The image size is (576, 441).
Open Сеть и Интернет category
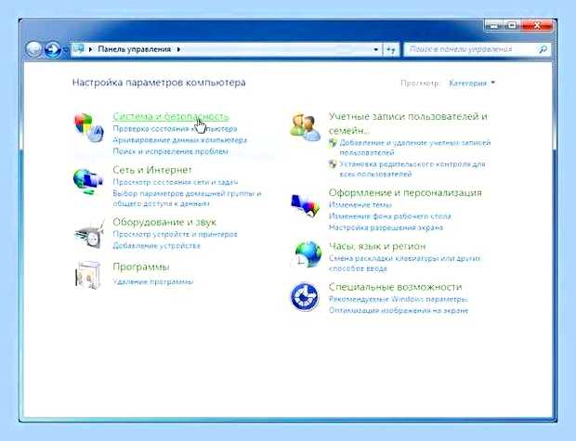[x=152, y=170]
